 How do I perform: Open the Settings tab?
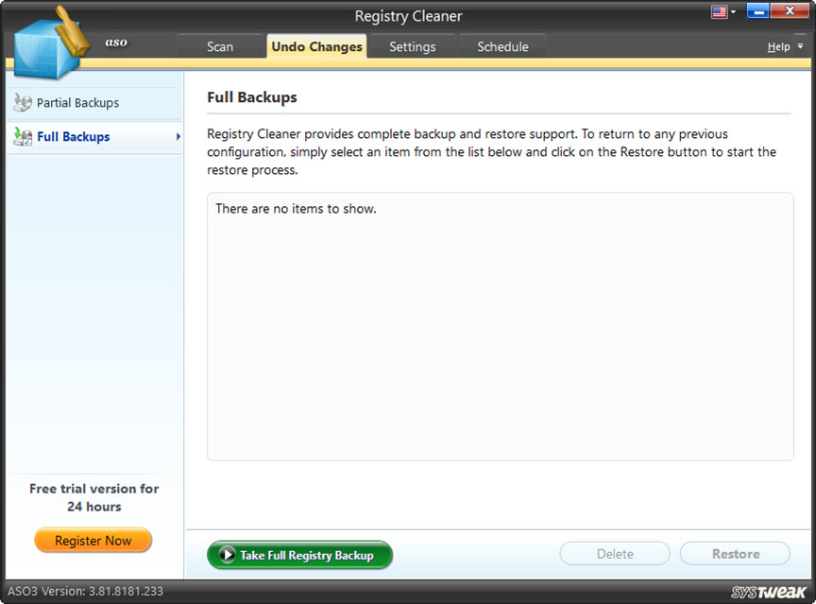point(413,45)
